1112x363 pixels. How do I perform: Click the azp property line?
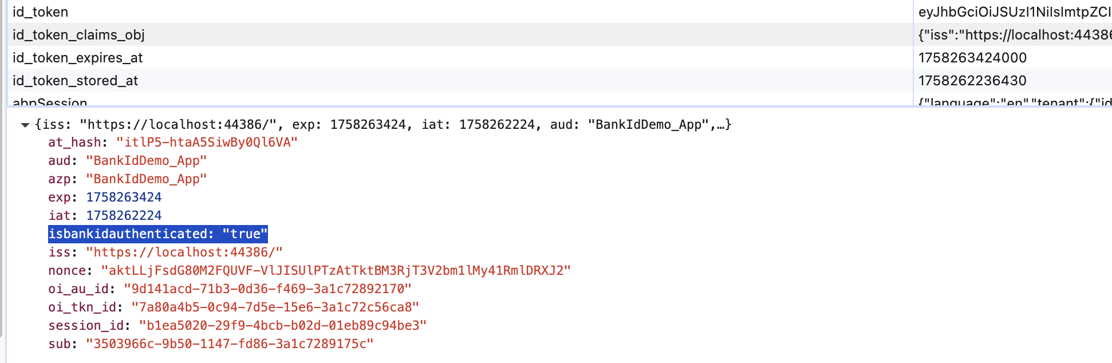click(127, 179)
